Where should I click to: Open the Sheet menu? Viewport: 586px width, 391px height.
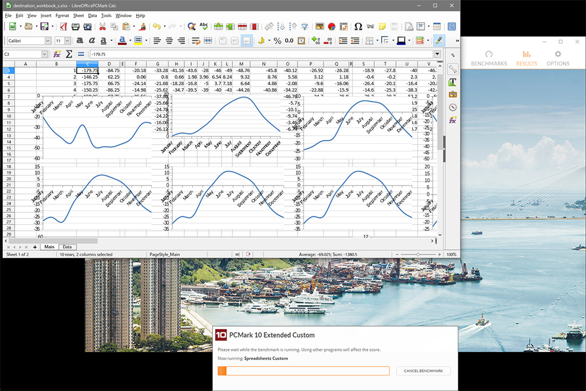click(x=78, y=15)
